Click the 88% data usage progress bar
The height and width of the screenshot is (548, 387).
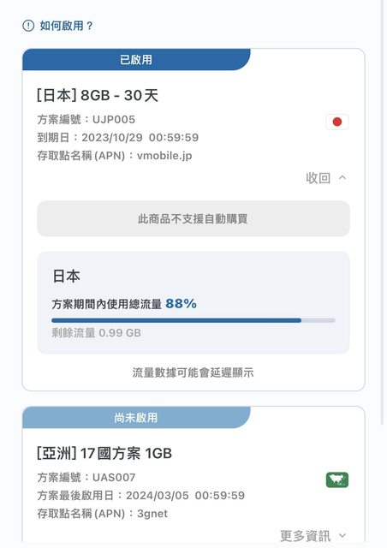193,320
